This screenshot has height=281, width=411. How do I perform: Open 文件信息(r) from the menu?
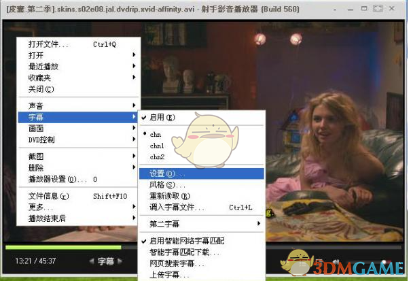[x=78, y=196]
